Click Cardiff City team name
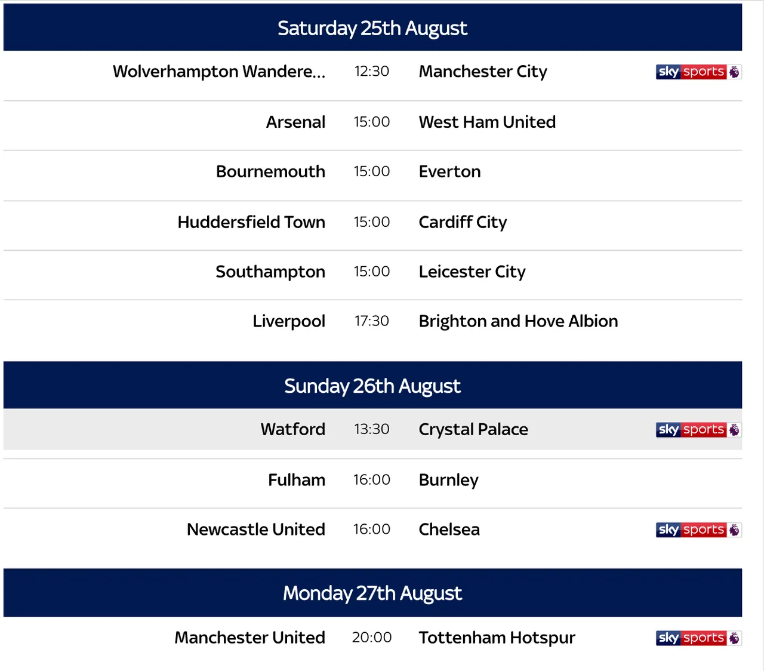Screen dimensions: 764x671 tap(463, 222)
